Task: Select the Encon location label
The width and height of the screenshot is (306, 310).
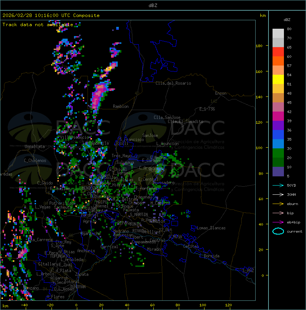Action: [x=221, y=93]
